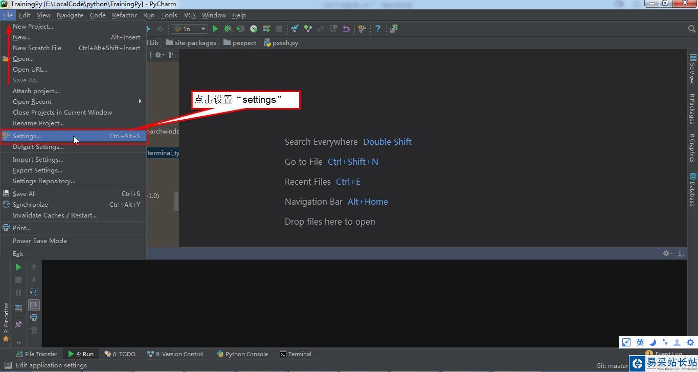Image resolution: width=698 pixels, height=372 pixels.
Task: Select Export Settings in the File menu
Action: [x=73, y=170]
